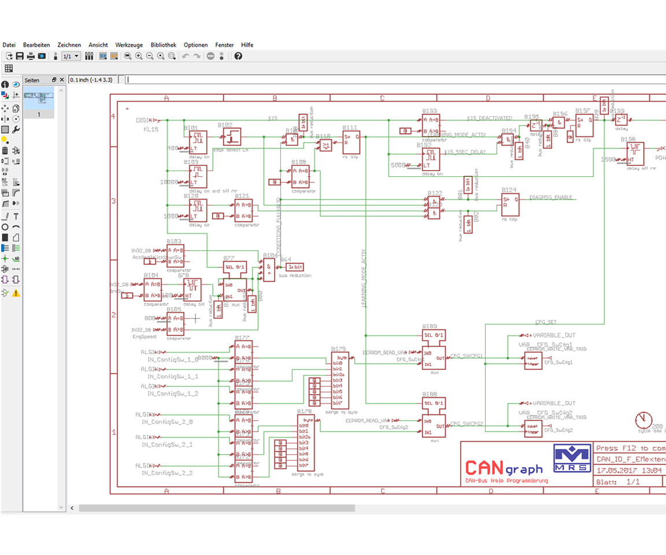This screenshot has width=666, height=555.
Task: Close the Seiten panel
Action: [x=62, y=80]
